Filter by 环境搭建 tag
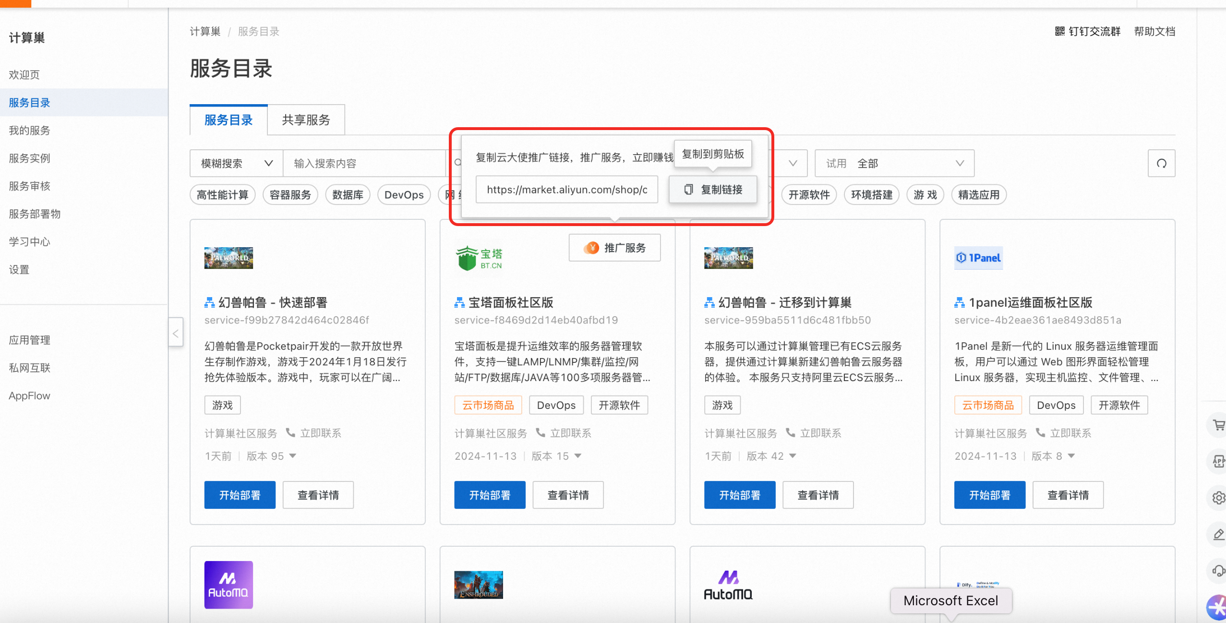This screenshot has width=1226, height=623. pos(872,195)
